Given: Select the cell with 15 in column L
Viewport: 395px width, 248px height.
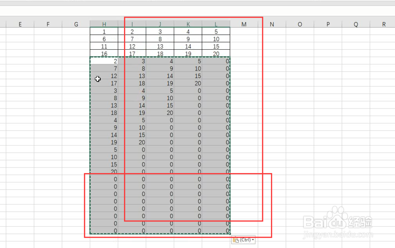Looking at the screenshot, I should click(x=216, y=46).
